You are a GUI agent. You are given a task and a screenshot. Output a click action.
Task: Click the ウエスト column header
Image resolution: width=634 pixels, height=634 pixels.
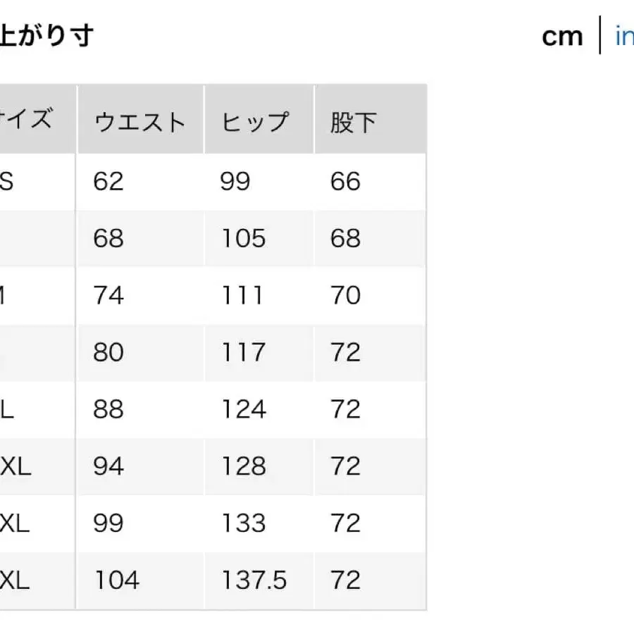(x=139, y=120)
